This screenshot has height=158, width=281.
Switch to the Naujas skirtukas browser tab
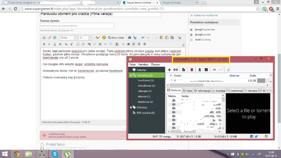180,3
